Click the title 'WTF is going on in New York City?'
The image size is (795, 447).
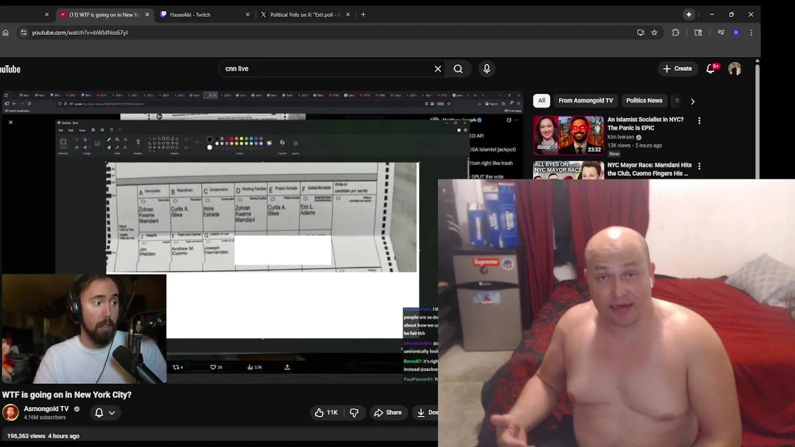66,395
